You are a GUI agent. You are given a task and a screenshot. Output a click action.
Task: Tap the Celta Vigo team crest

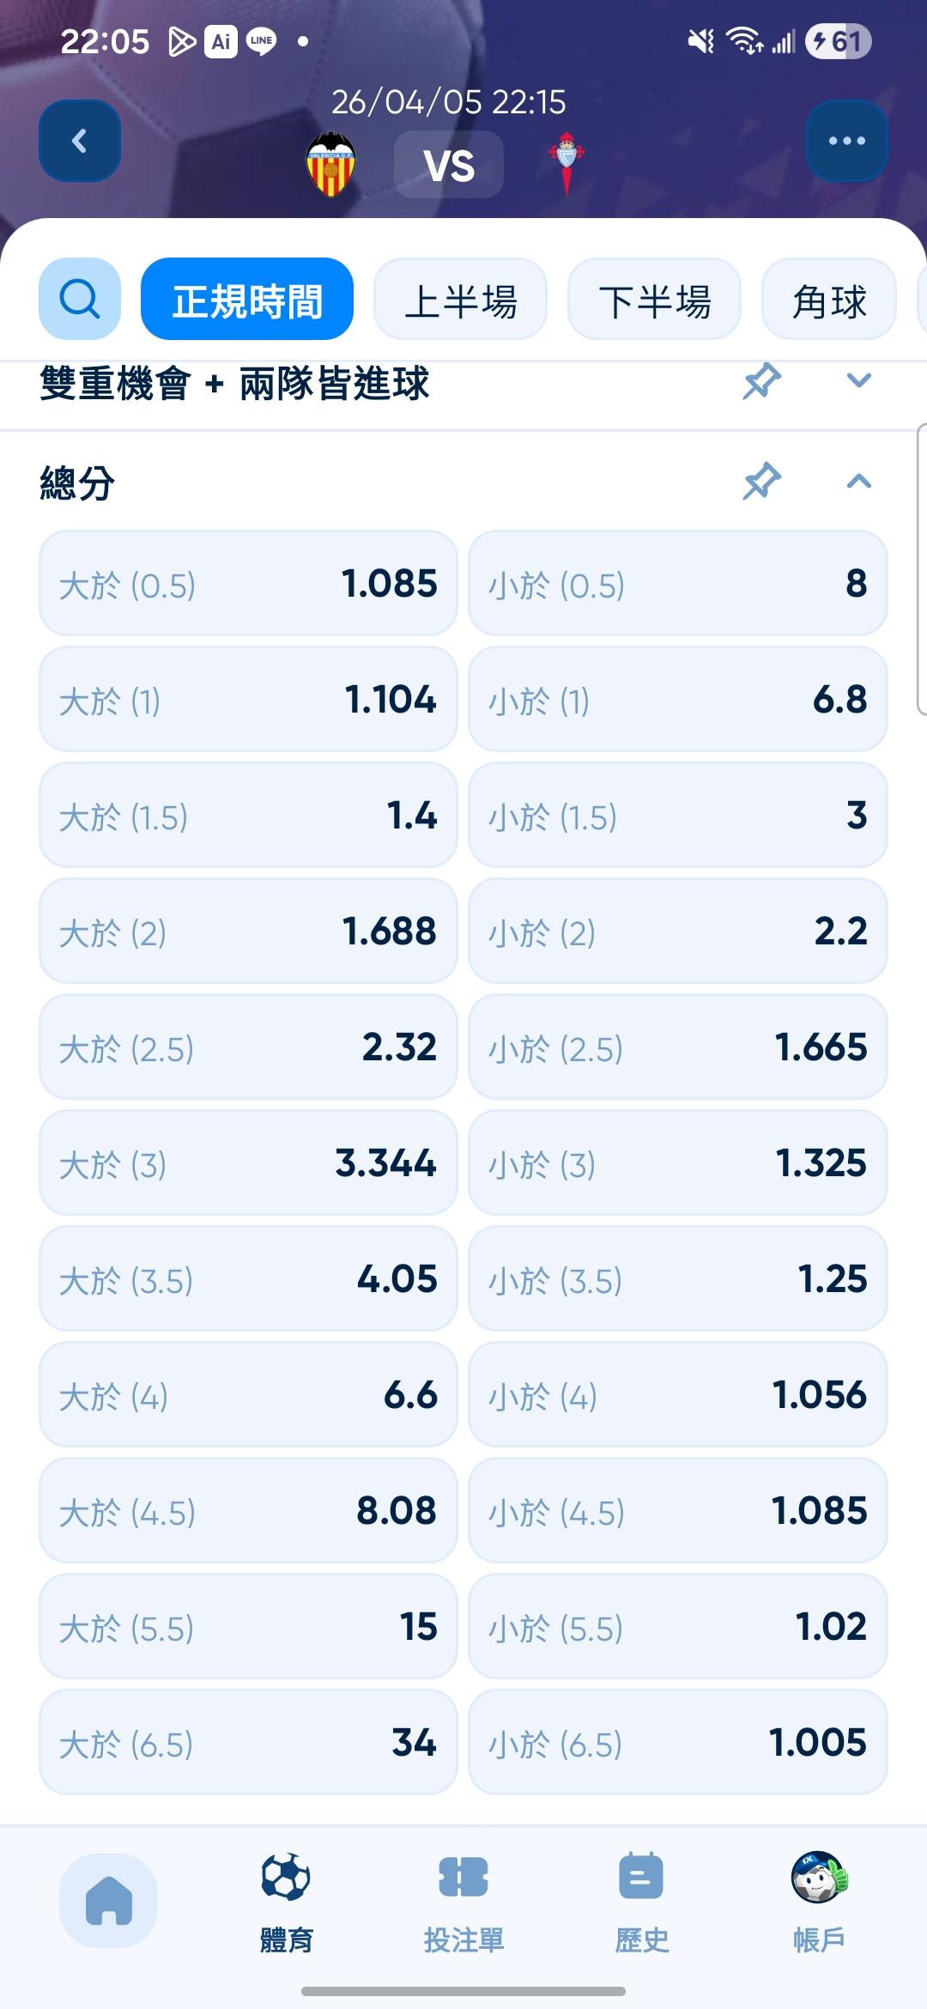pyautogui.click(x=566, y=162)
